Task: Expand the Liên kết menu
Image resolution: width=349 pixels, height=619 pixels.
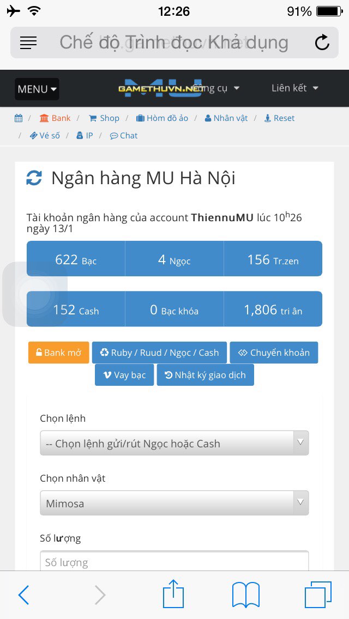Action: (x=295, y=88)
